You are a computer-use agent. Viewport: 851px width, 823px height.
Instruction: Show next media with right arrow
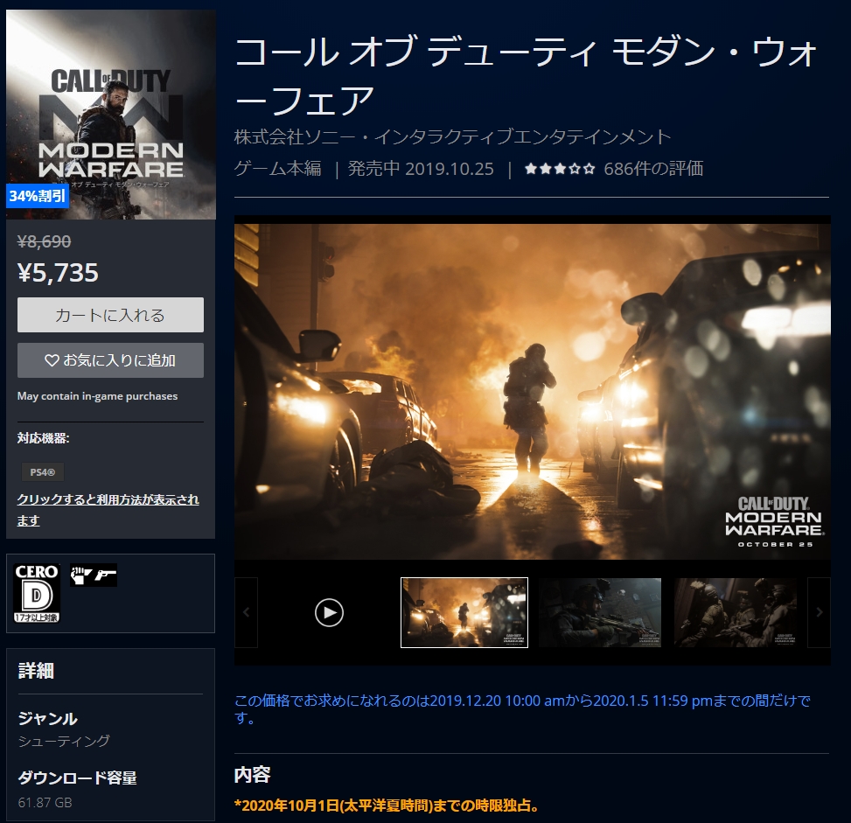[x=819, y=612]
